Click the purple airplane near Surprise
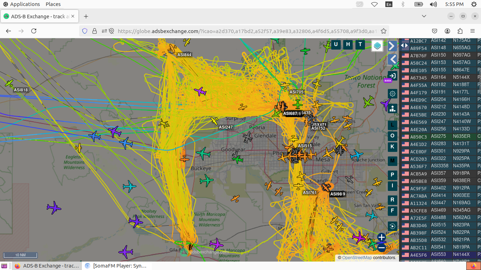 coord(200,91)
